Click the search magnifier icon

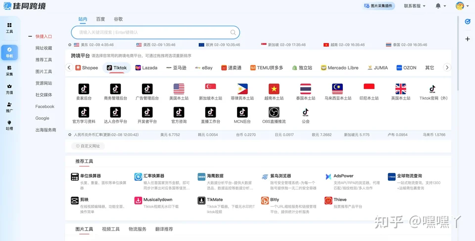tap(233, 33)
